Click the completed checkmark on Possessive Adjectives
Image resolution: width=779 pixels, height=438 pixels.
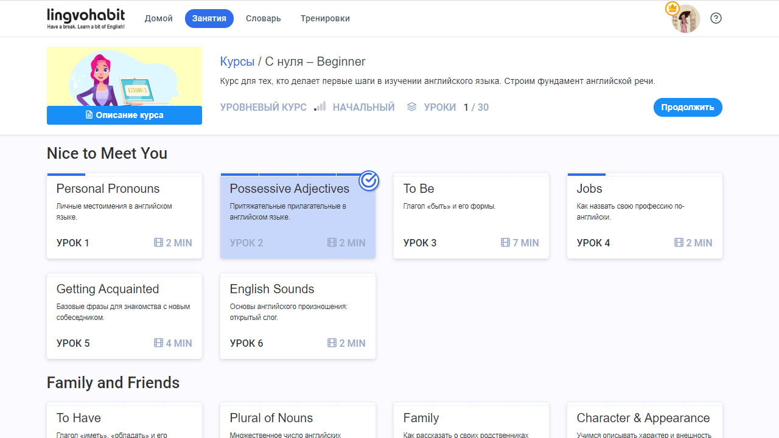tap(369, 180)
